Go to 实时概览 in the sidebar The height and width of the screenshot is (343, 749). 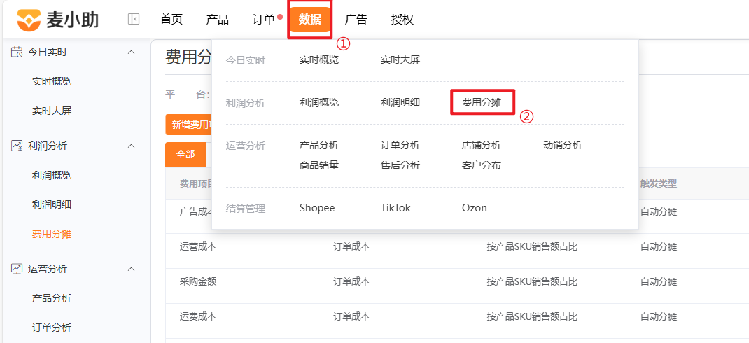(x=52, y=82)
